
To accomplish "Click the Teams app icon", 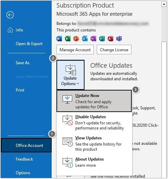I will (x=119, y=39).
